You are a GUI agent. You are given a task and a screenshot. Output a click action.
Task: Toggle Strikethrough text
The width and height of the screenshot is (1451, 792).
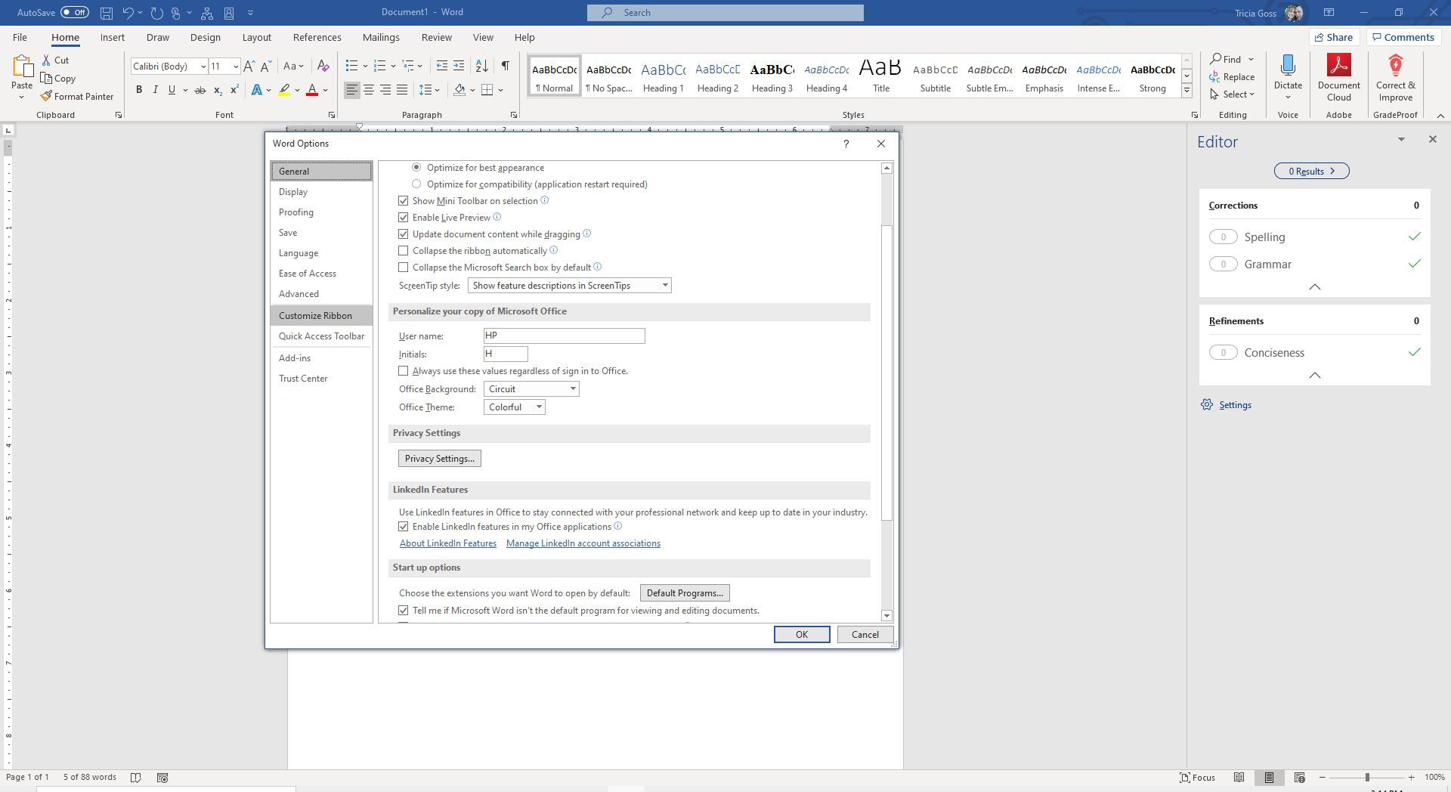(x=200, y=90)
